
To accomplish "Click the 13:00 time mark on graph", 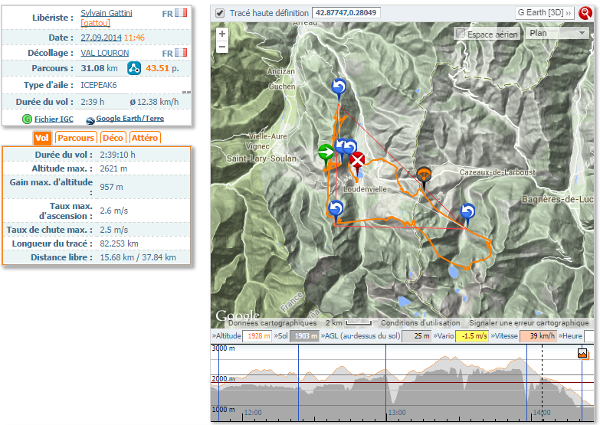I will (x=397, y=413).
